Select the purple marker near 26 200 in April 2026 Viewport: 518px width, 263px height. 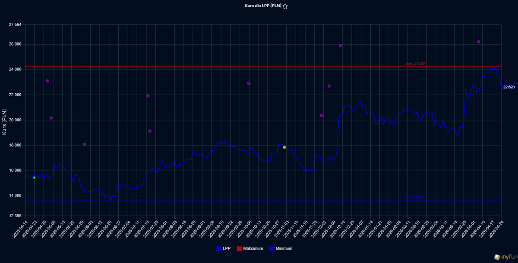coord(478,42)
